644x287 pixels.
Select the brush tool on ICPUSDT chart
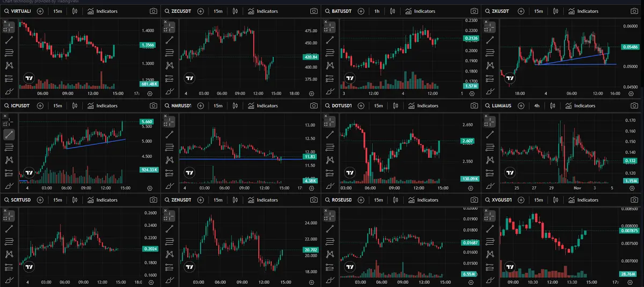coord(9,186)
